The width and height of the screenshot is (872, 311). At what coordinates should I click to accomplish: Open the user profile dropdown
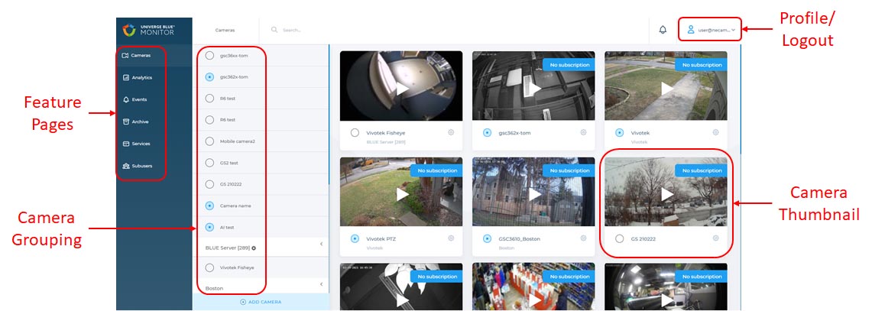pos(710,30)
